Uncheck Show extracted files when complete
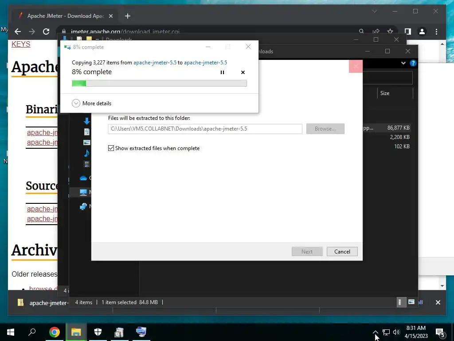The height and width of the screenshot is (341, 454). (x=111, y=148)
